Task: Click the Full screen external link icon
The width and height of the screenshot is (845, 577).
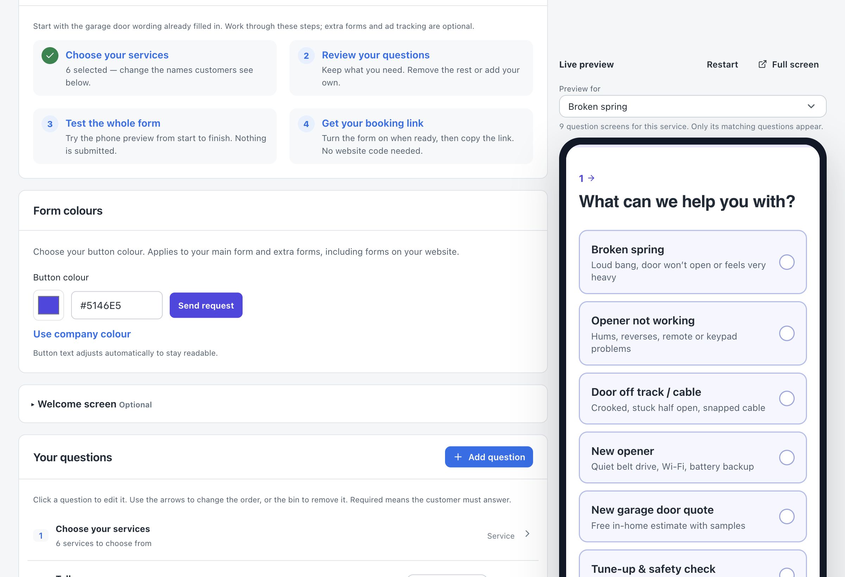Action: coord(763,64)
